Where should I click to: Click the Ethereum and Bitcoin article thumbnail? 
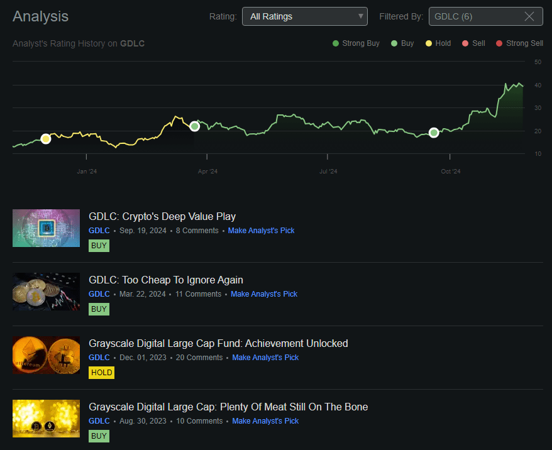coord(46,355)
